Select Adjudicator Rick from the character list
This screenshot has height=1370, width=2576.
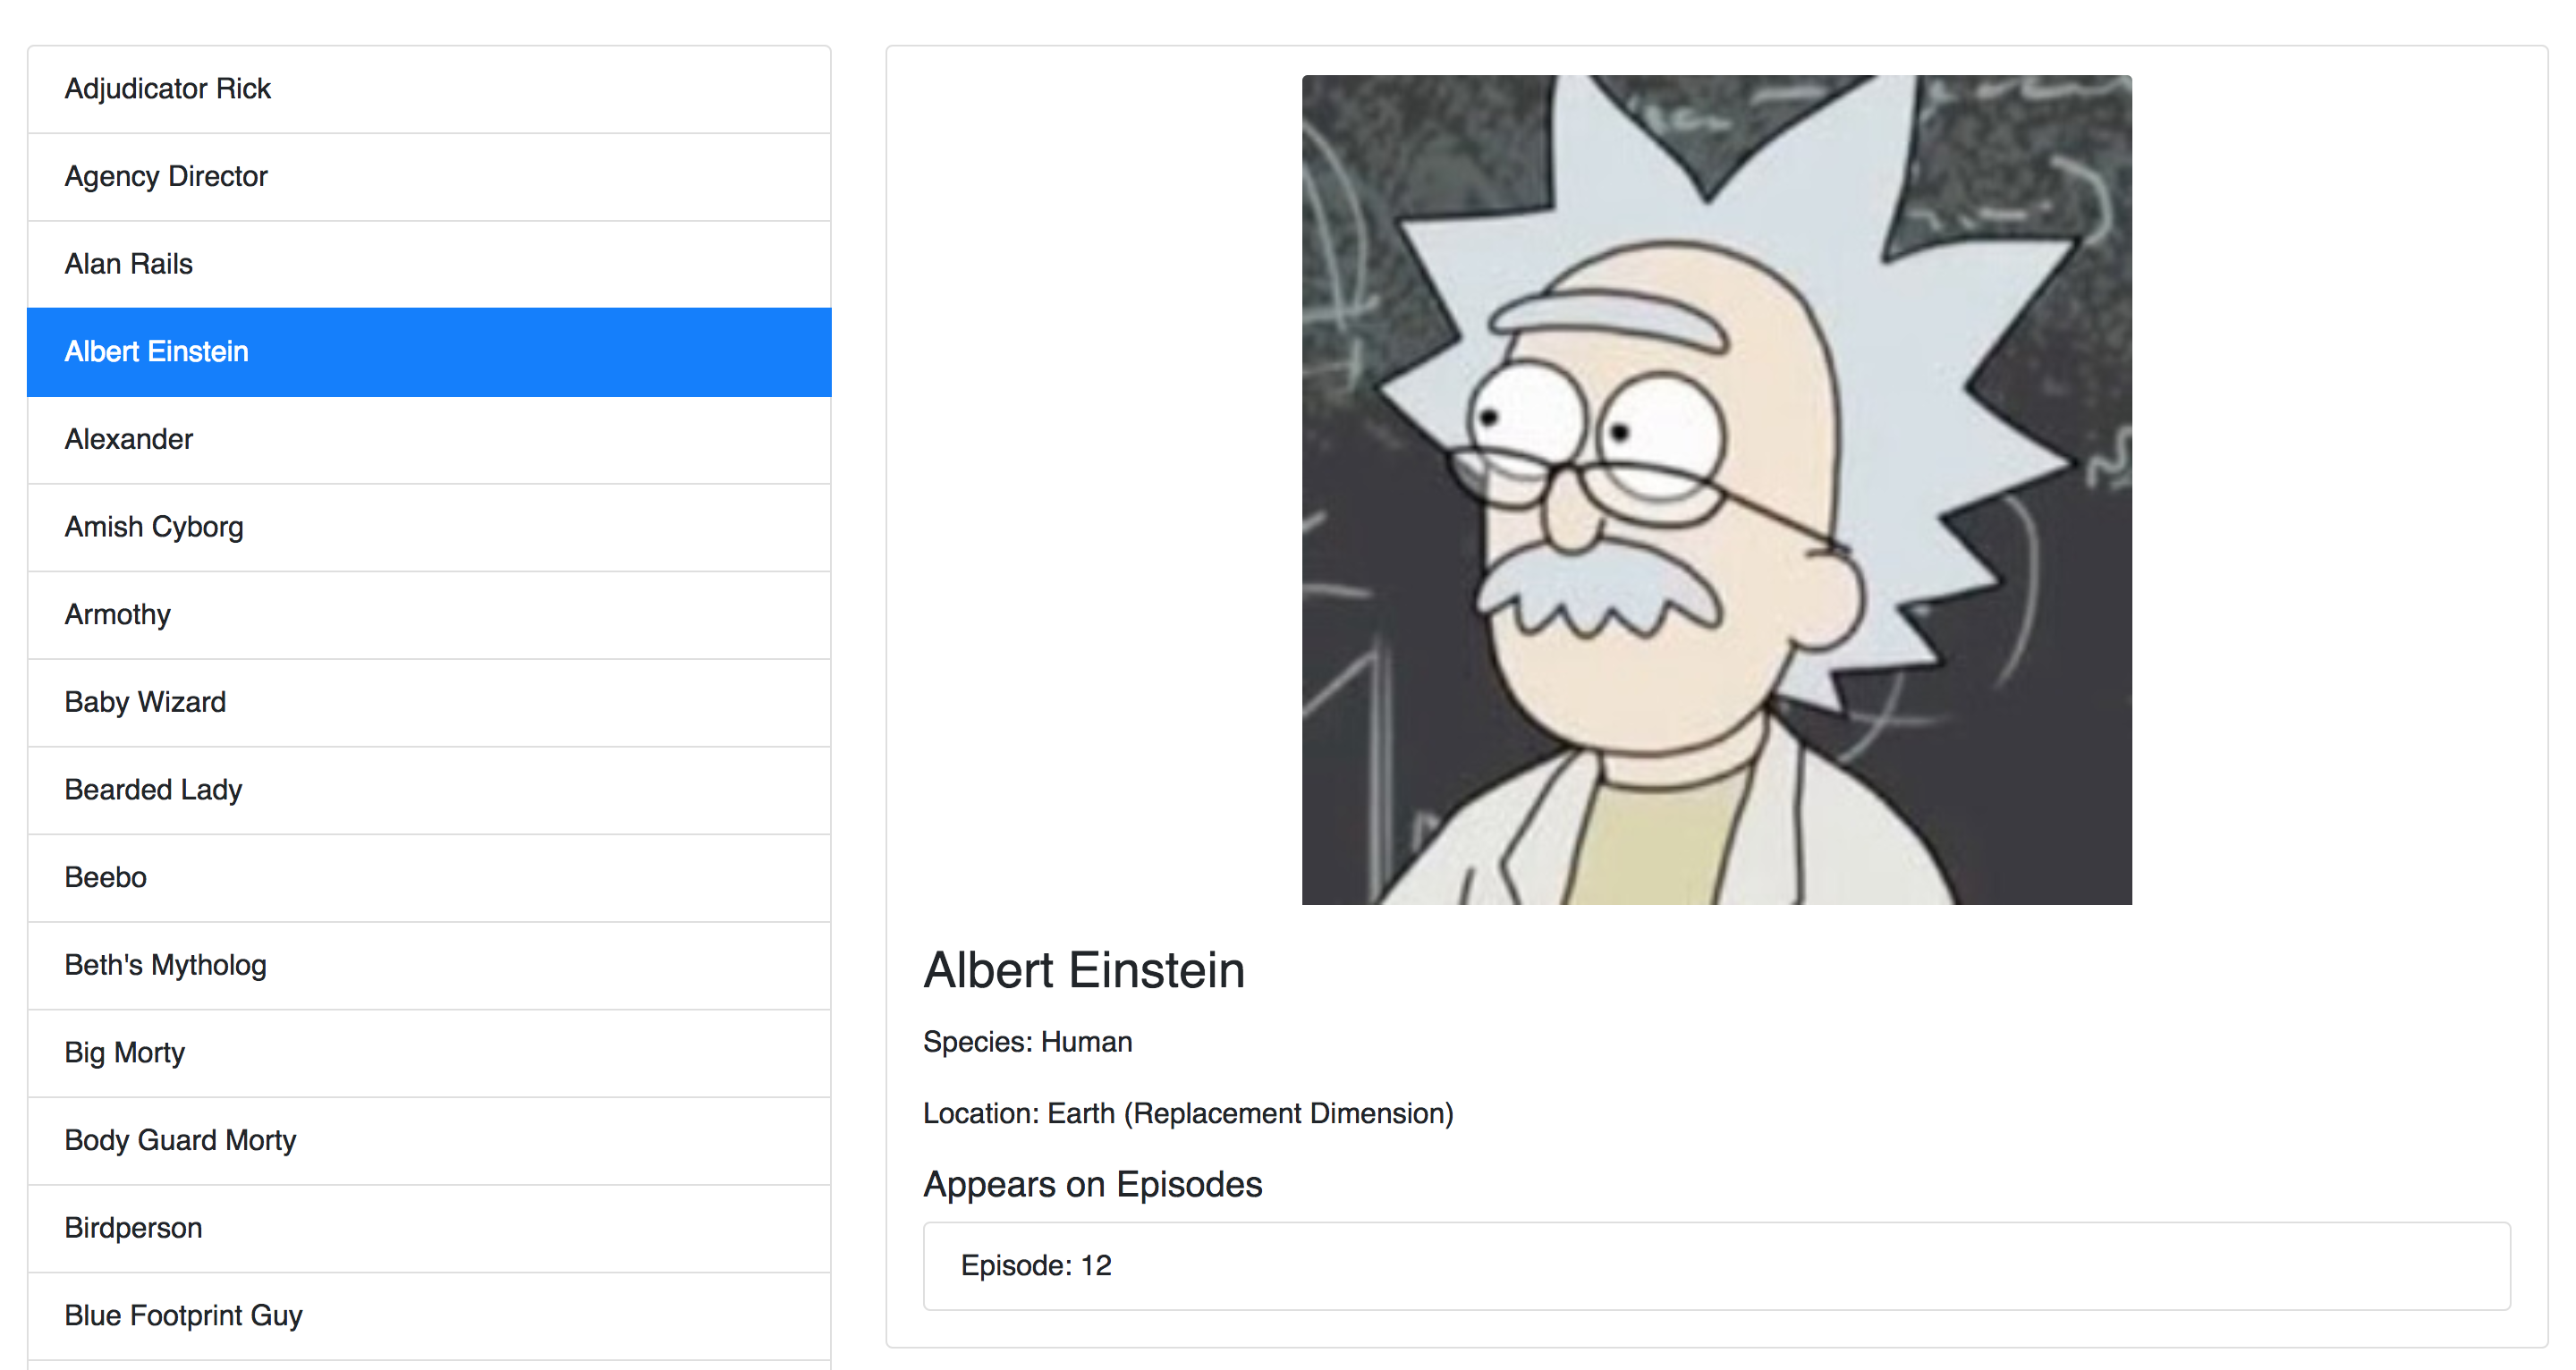click(x=429, y=89)
